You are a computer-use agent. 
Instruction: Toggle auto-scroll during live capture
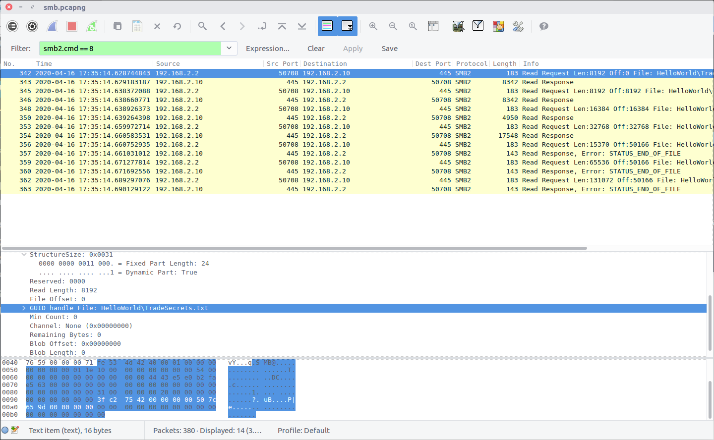pos(348,26)
